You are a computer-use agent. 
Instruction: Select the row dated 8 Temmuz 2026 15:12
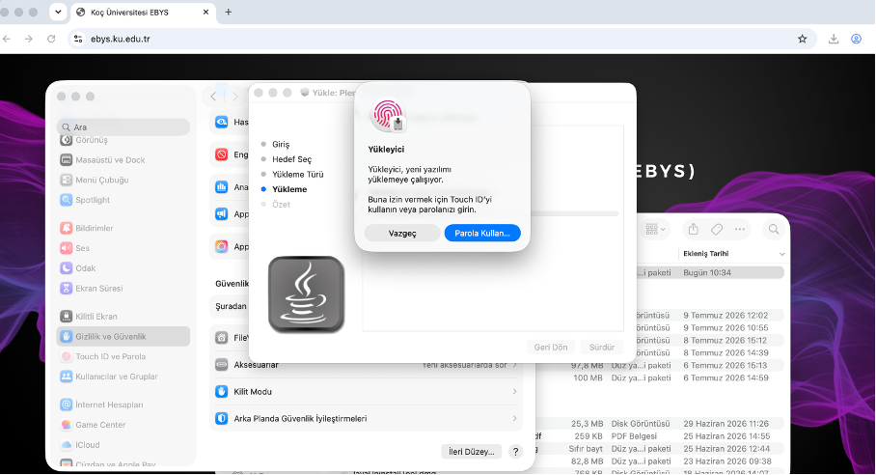(x=711, y=341)
